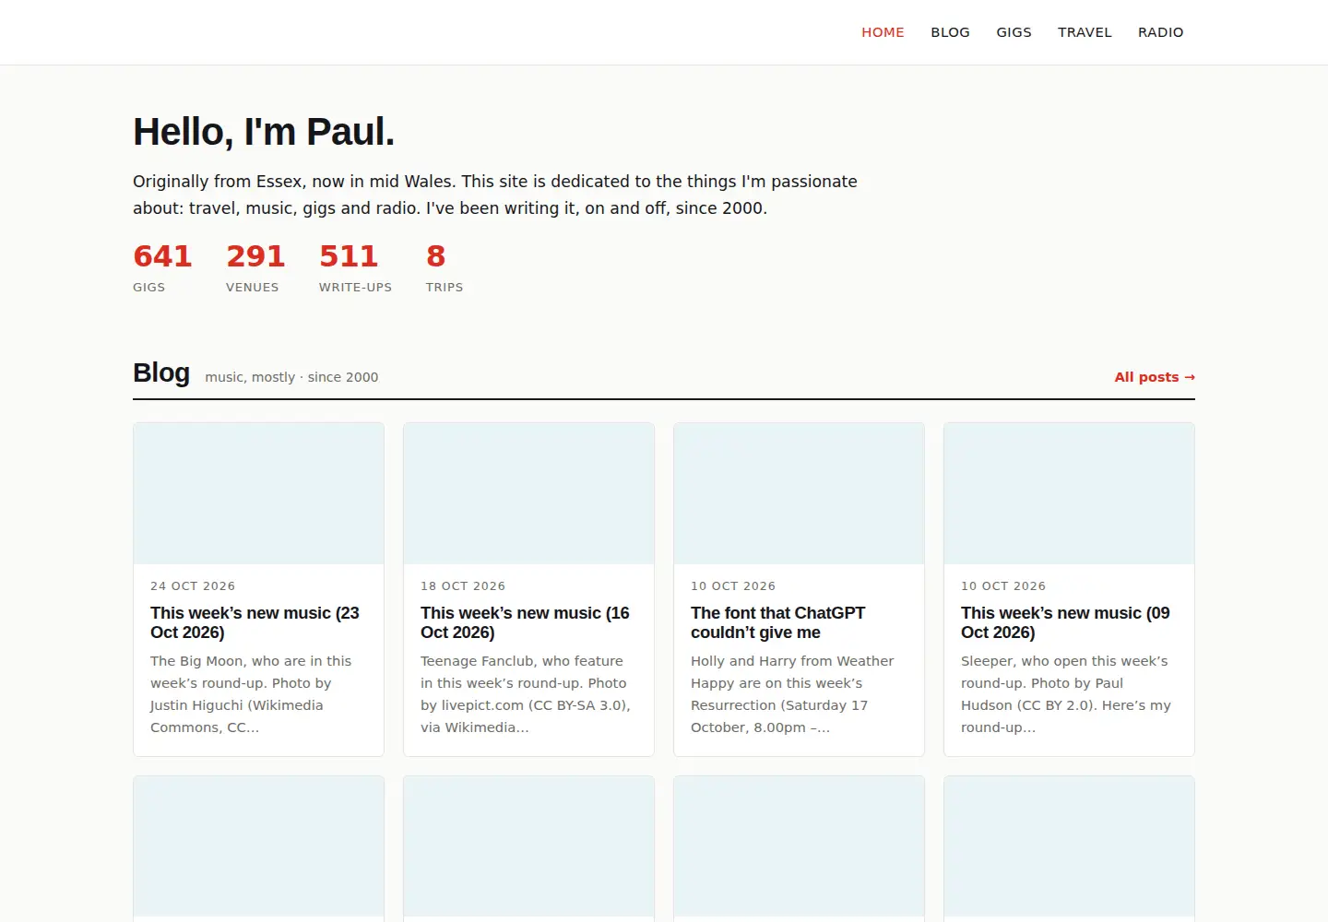Follow the 'All posts →' link
The image size is (1328, 922).
[1155, 377]
